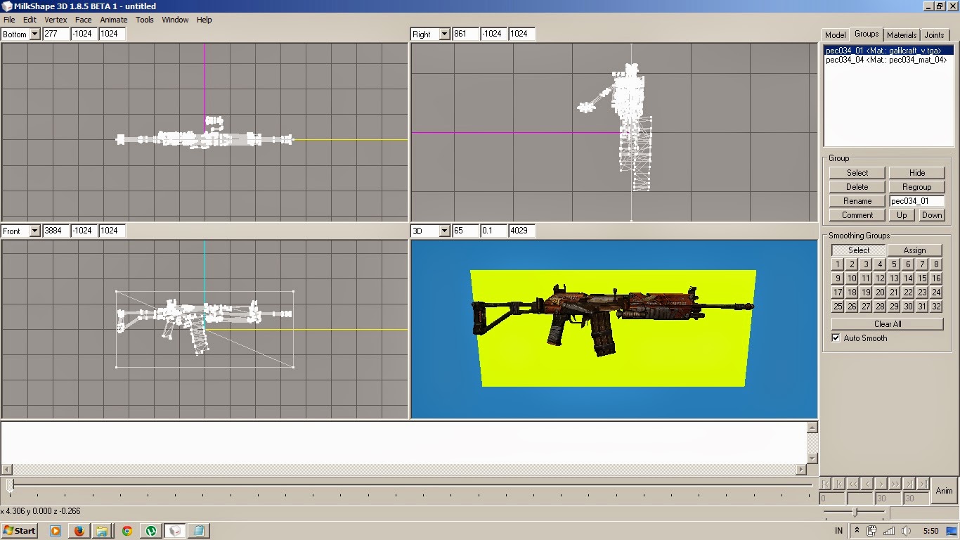
Task: Select smoothing group number 1
Action: pos(838,264)
